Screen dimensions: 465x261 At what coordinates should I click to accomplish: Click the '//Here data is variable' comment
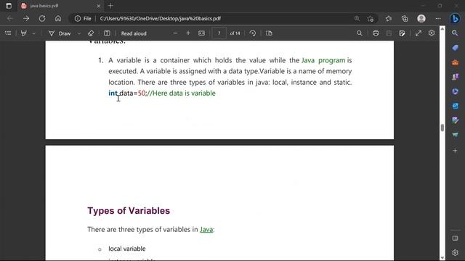pyautogui.click(x=181, y=94)
